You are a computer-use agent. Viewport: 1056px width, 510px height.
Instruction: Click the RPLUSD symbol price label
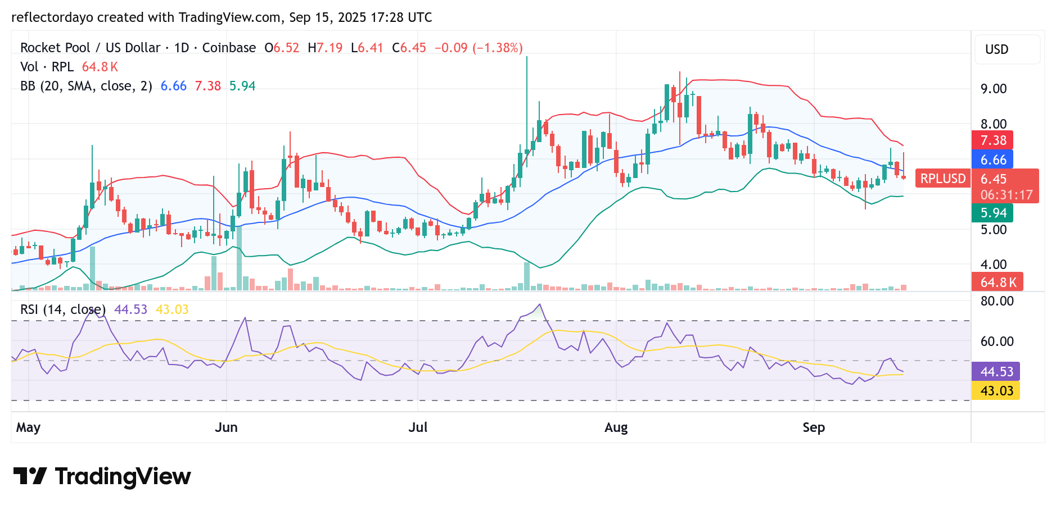(x=943, y=179)
